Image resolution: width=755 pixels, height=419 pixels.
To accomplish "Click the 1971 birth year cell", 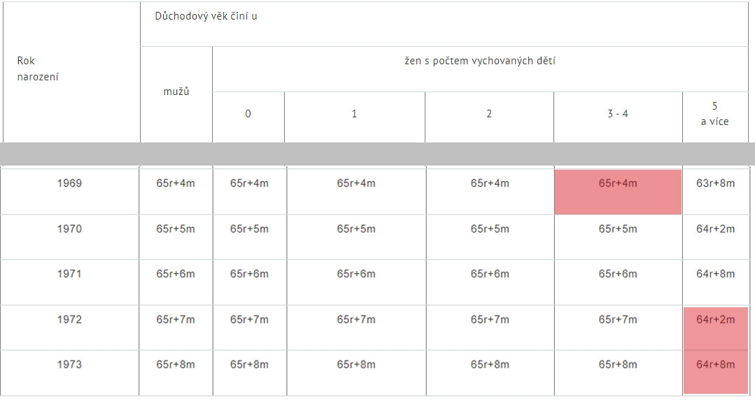I will pos(70,282).
